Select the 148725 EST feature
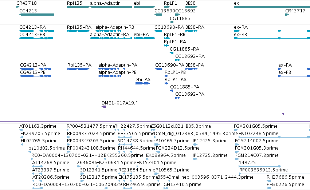Viewport: 310px width, 190px height. point(260,166)
